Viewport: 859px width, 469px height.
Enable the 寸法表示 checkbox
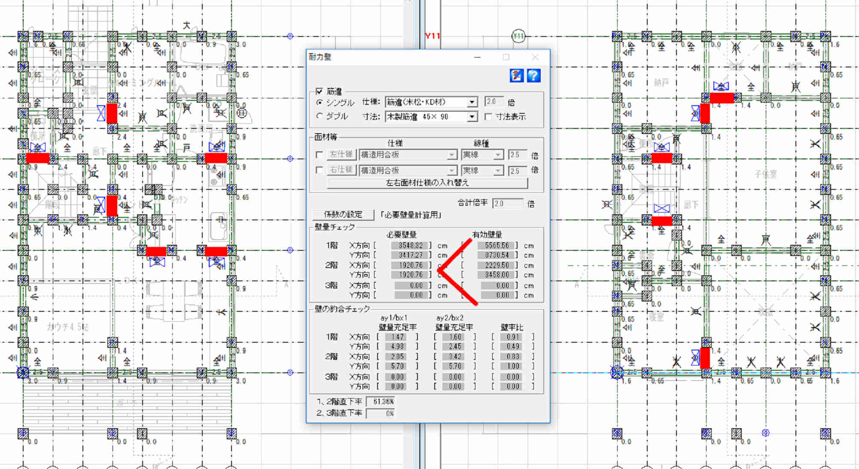click(488, 117)
